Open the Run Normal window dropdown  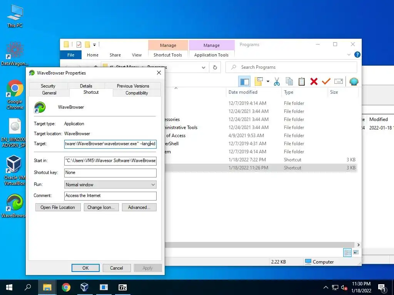tap(110, 185)
